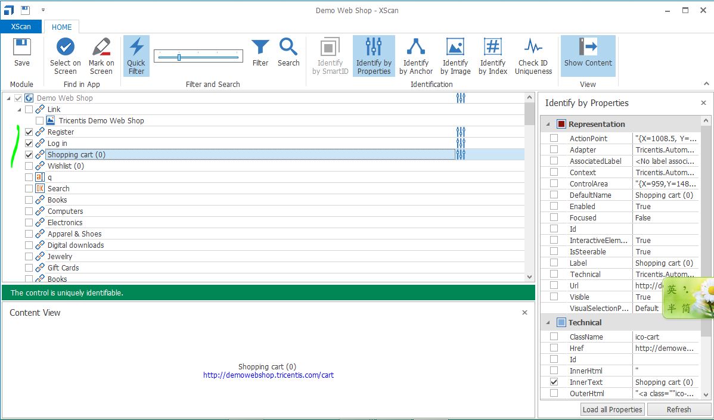
Task: Uncheck the Log in checkbox
Action: 29,144
